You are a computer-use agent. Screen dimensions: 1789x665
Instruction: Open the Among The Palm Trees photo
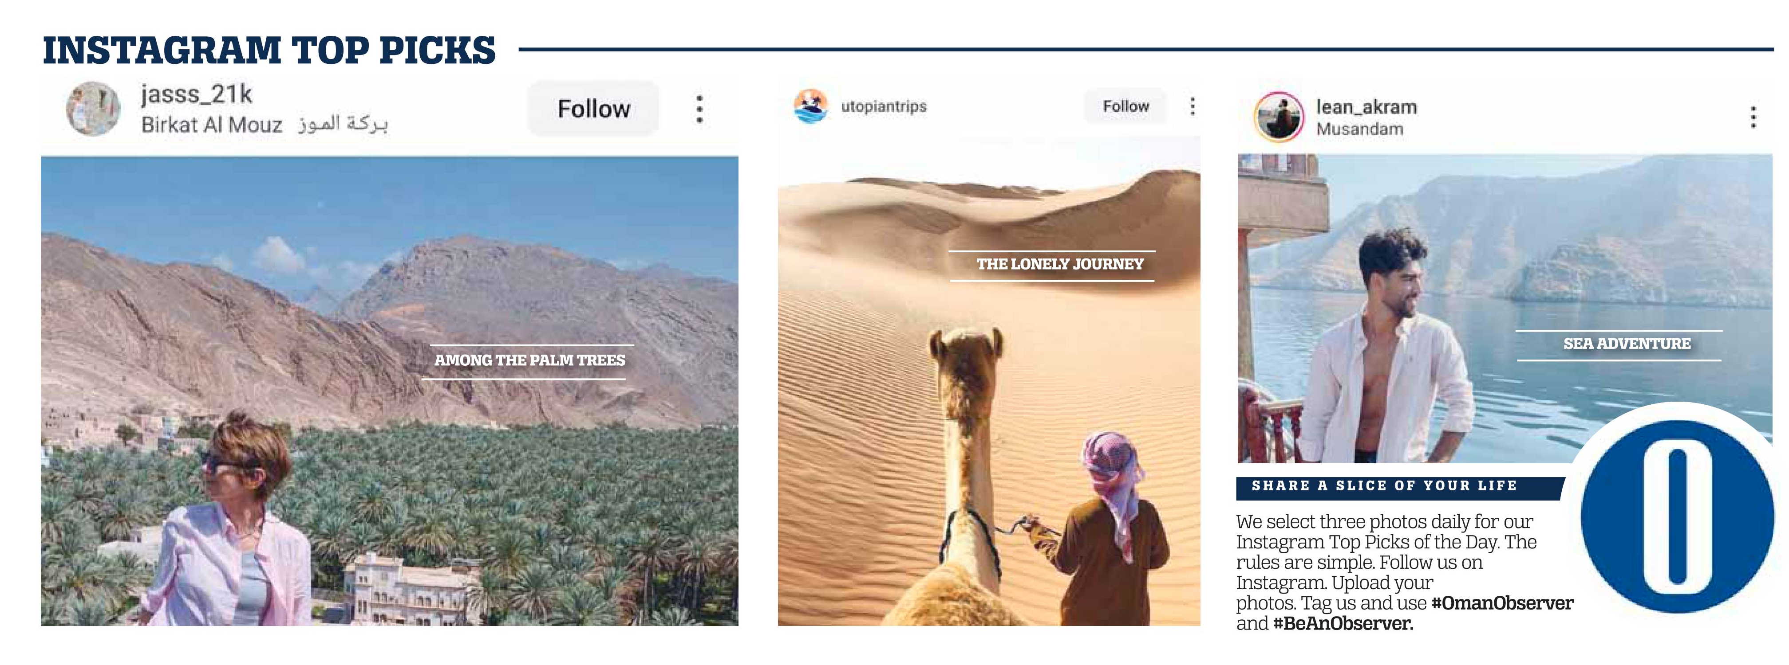[390, 391]
